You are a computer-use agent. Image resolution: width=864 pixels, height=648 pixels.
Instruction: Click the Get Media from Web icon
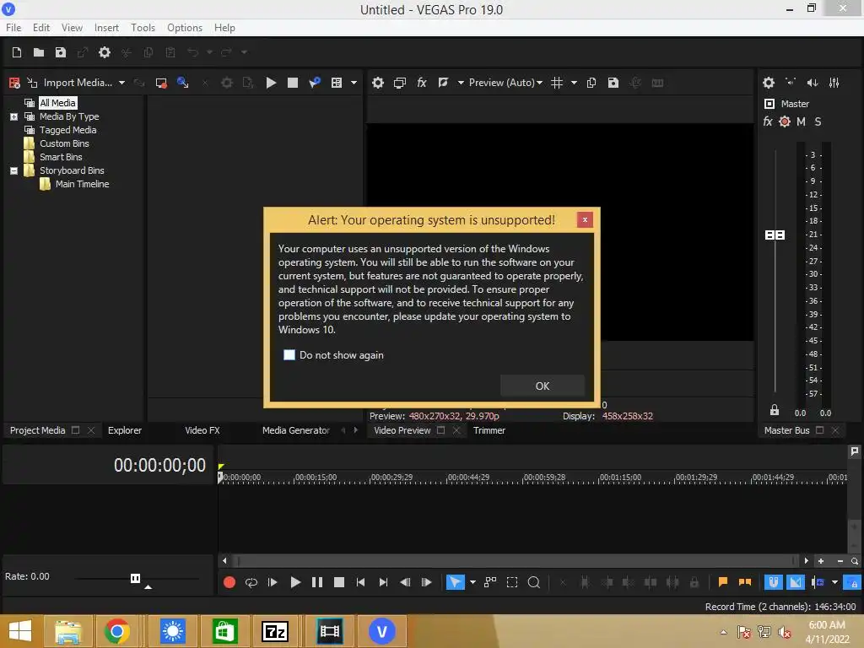click(183, 83)
